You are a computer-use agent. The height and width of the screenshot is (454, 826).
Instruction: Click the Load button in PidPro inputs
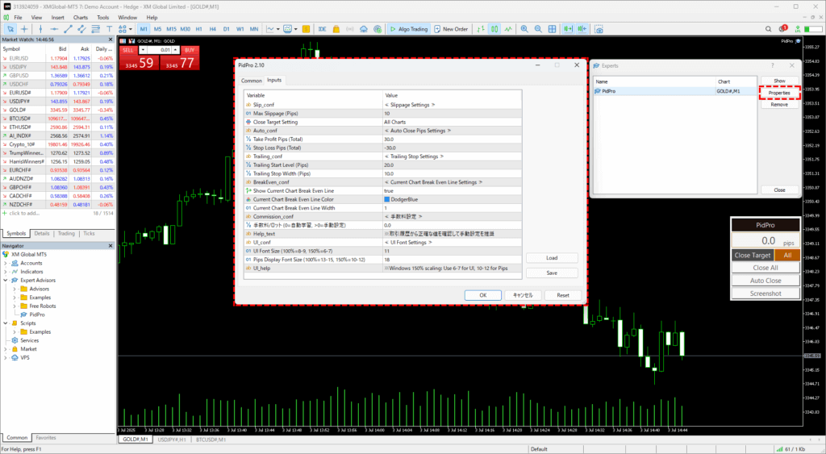pos(552,257)
